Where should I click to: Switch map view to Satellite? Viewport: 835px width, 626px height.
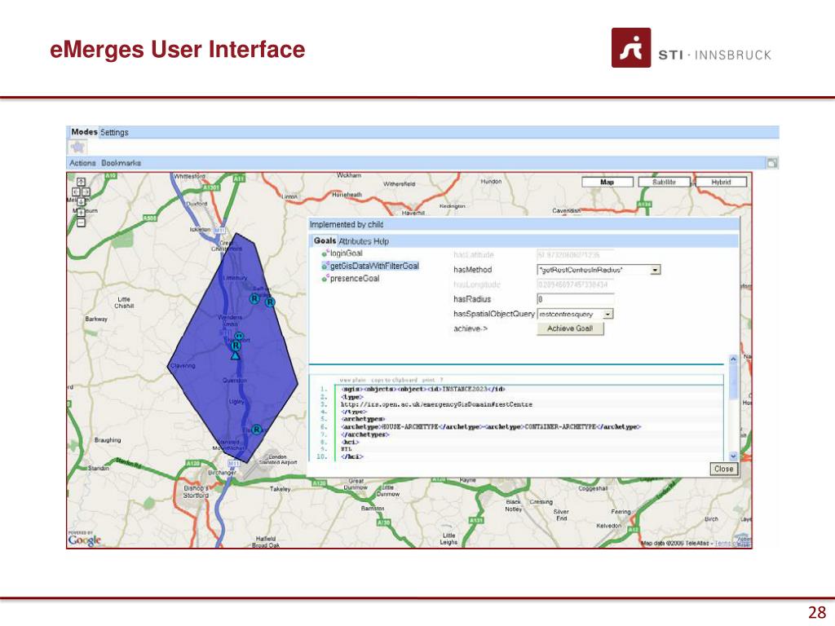pyautogui.click(x=664, y=182)
